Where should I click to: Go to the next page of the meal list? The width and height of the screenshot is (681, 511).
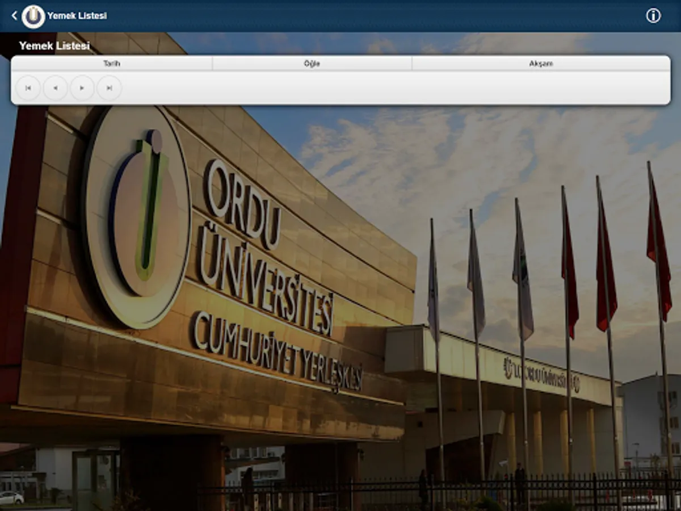pos(82,88)
